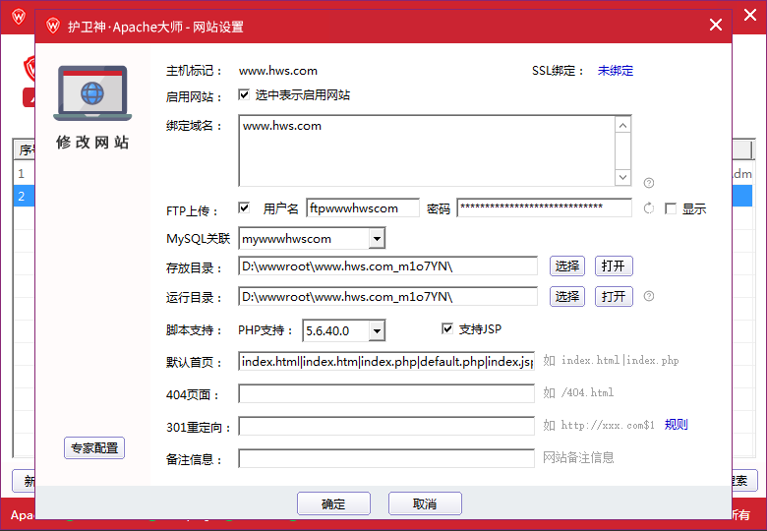Viewport: 767px width, 531px height.
Task: Cancel with the 取消 button
Action: click(x=425, y=503)
